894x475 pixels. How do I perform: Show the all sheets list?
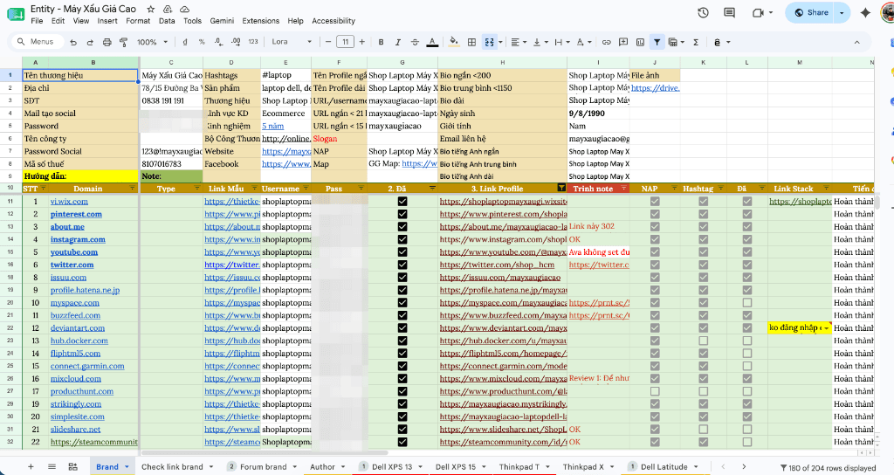[52, 466]
